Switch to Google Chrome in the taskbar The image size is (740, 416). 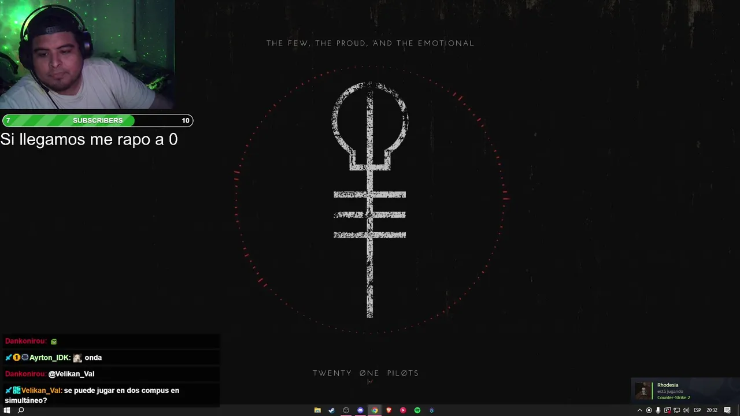click(375, 410)
